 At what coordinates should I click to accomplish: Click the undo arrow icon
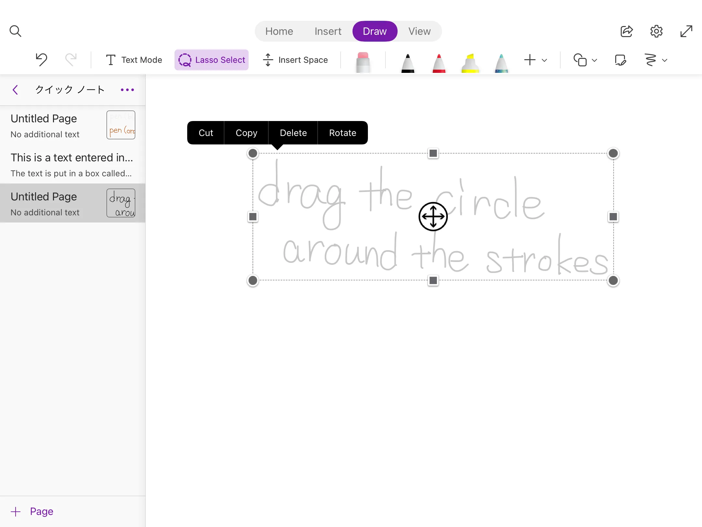pos(41,60)
